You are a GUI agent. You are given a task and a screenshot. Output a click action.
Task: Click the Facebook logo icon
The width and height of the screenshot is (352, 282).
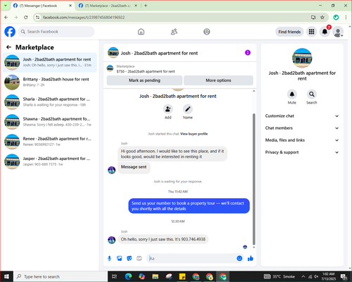click(10, 32)
